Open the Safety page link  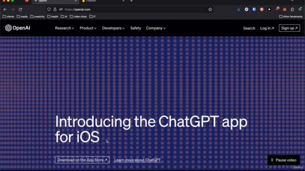click(x=135, y=28)
